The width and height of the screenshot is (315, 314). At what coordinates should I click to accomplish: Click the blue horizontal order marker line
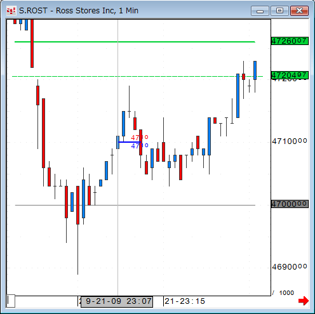click(x=130, y=142)
